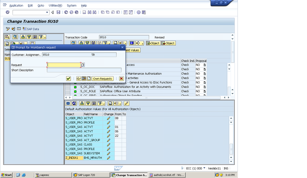The image size is (307, 178).
Task: Click the upper table horizontal scrollbar
Action: click(x=146, y=98)
